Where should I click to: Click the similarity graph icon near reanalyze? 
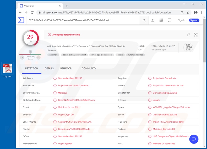(x=195, y=35)
